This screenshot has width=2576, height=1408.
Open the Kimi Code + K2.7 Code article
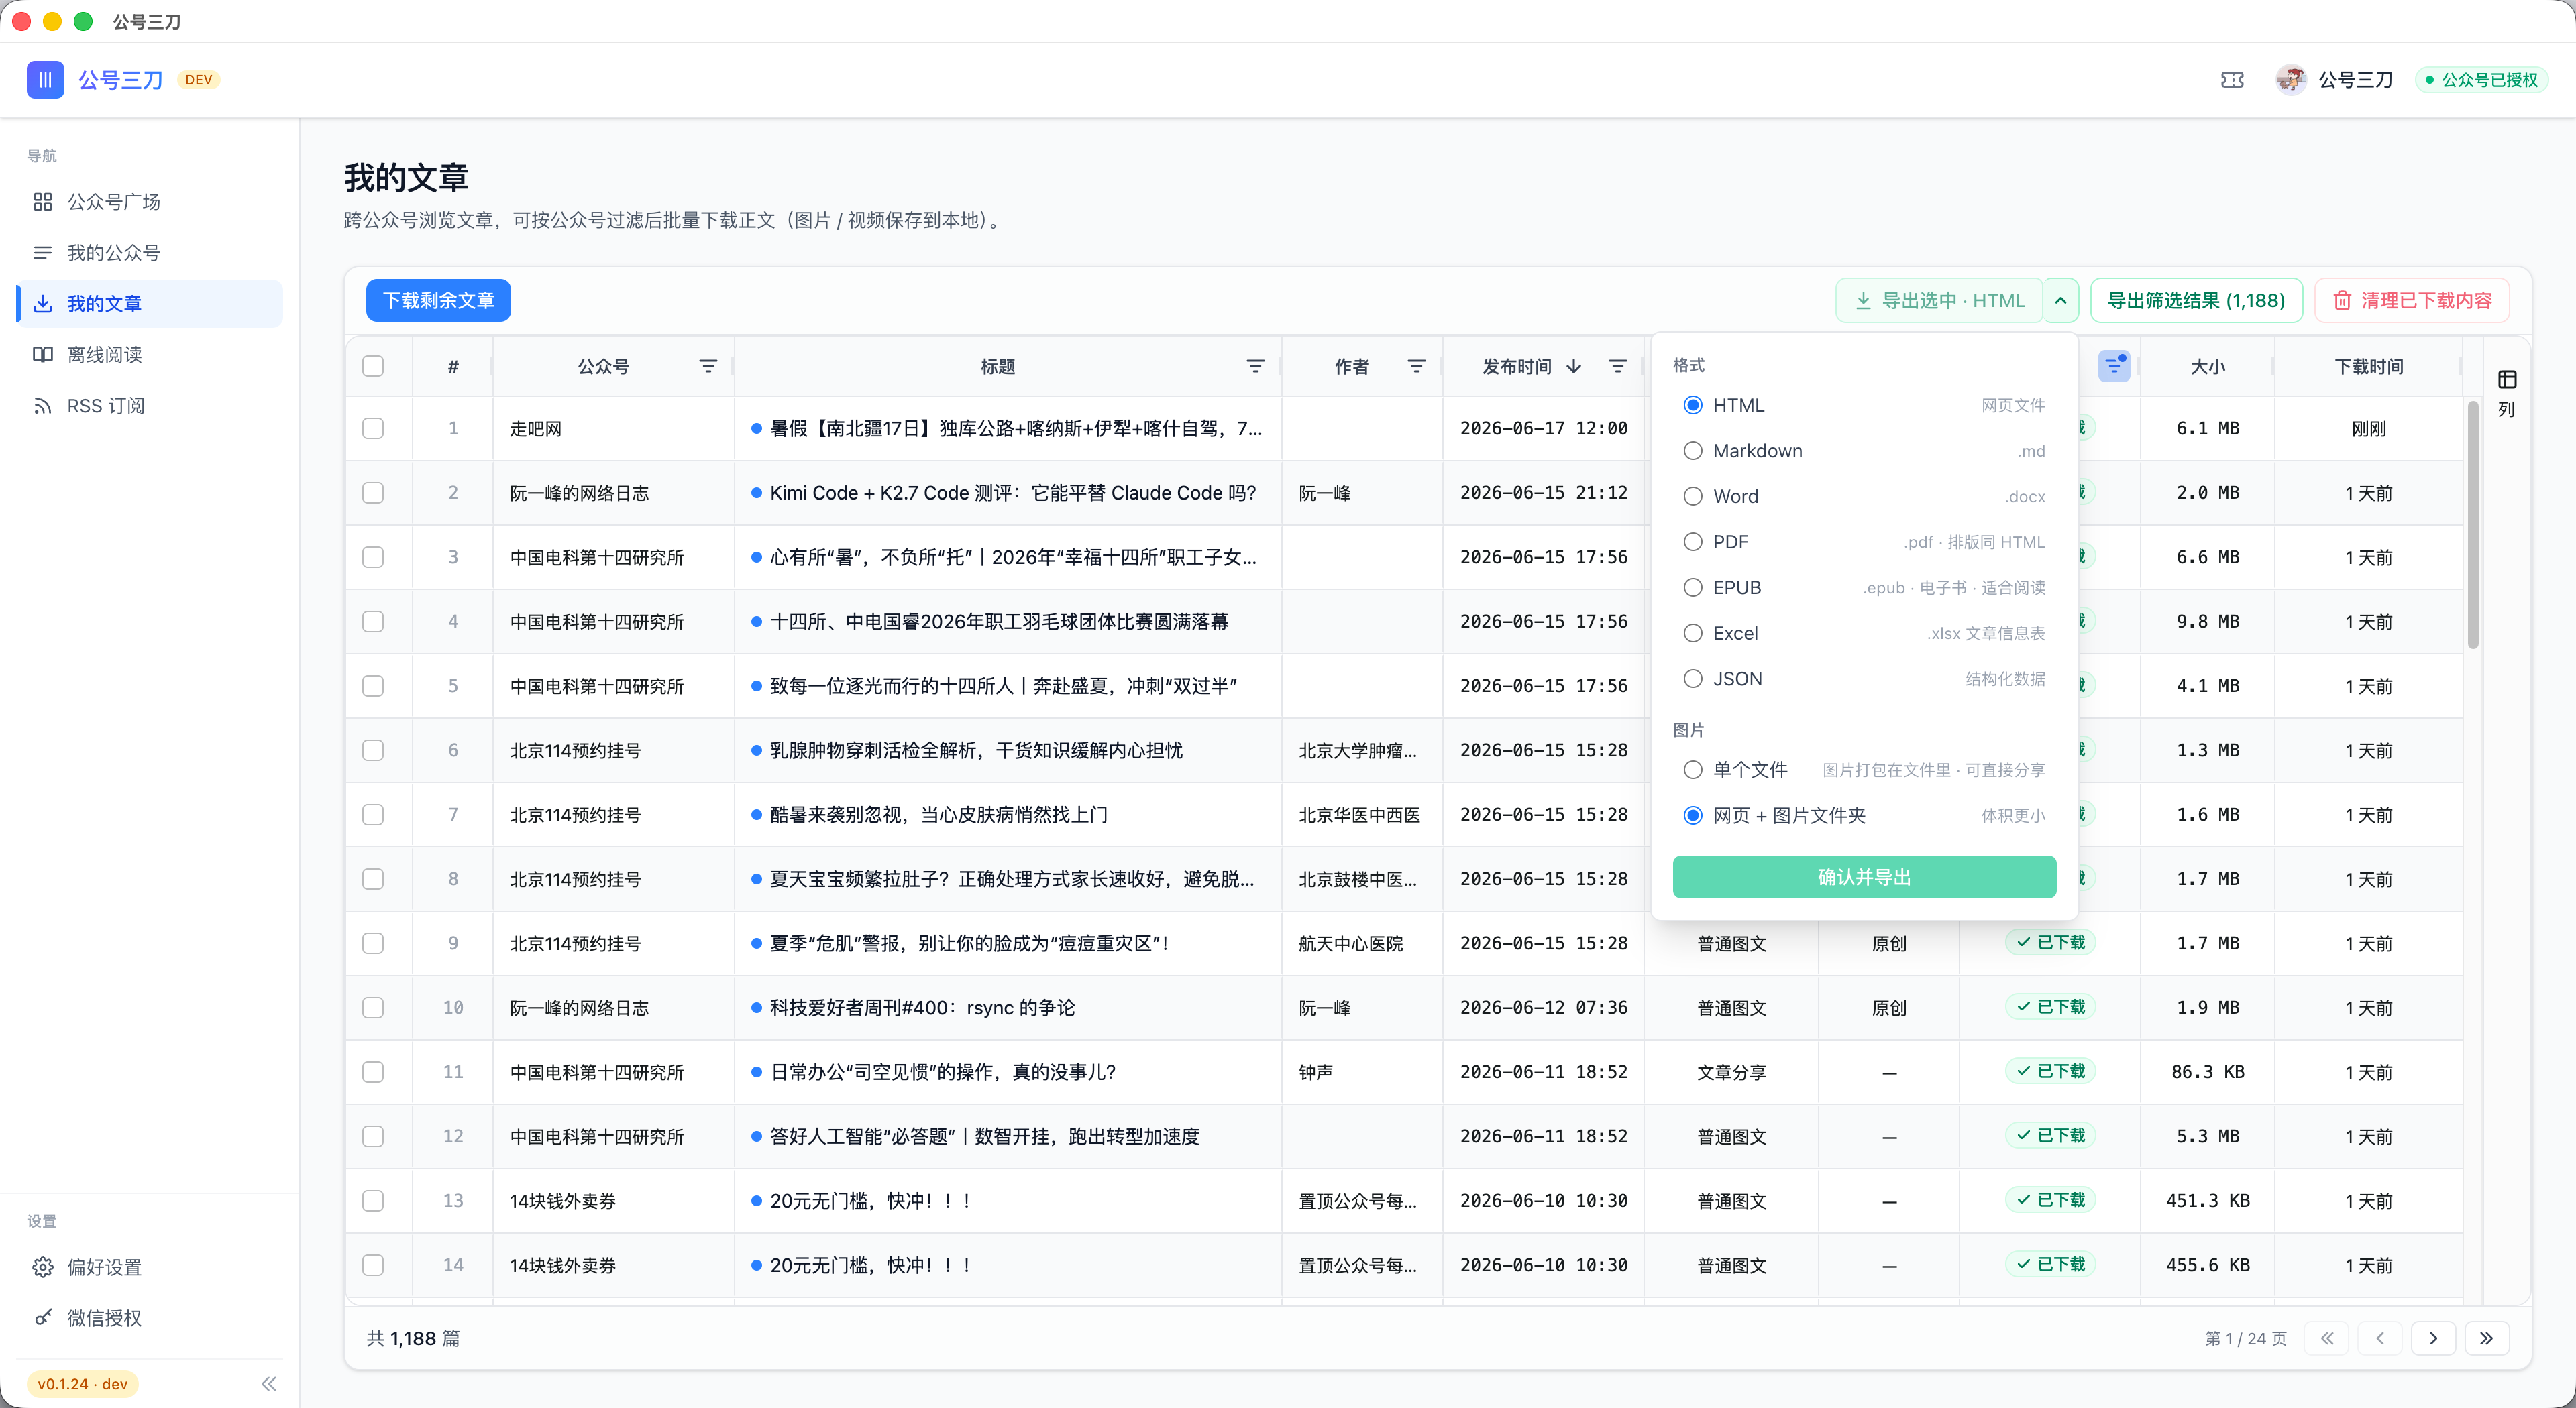(x=1013, y=493)
